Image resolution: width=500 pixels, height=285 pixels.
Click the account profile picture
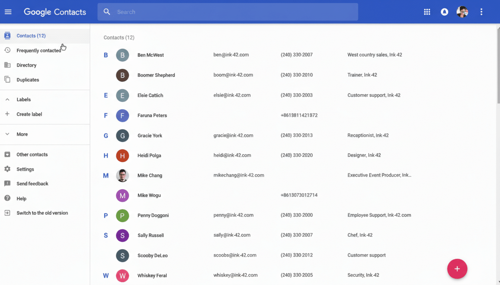click(x=462, y=12)
